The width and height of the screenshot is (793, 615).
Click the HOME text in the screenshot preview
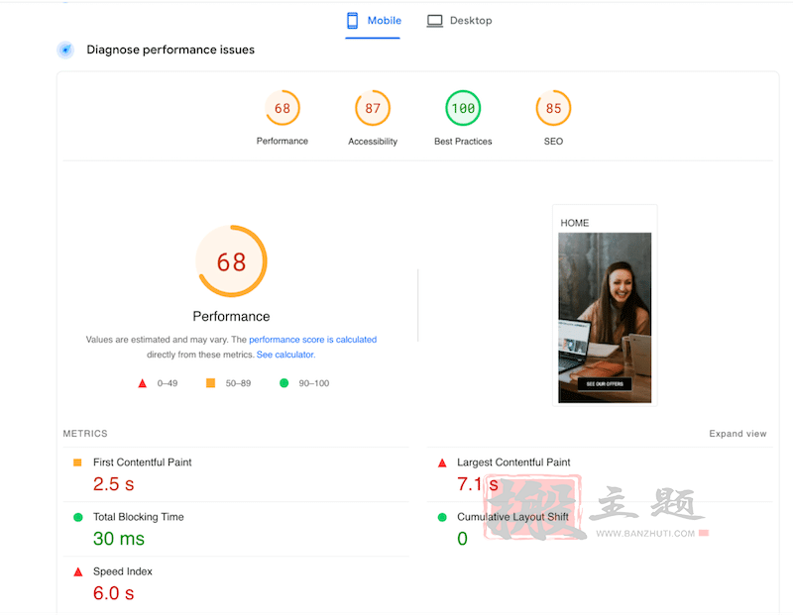coord(575,223)
